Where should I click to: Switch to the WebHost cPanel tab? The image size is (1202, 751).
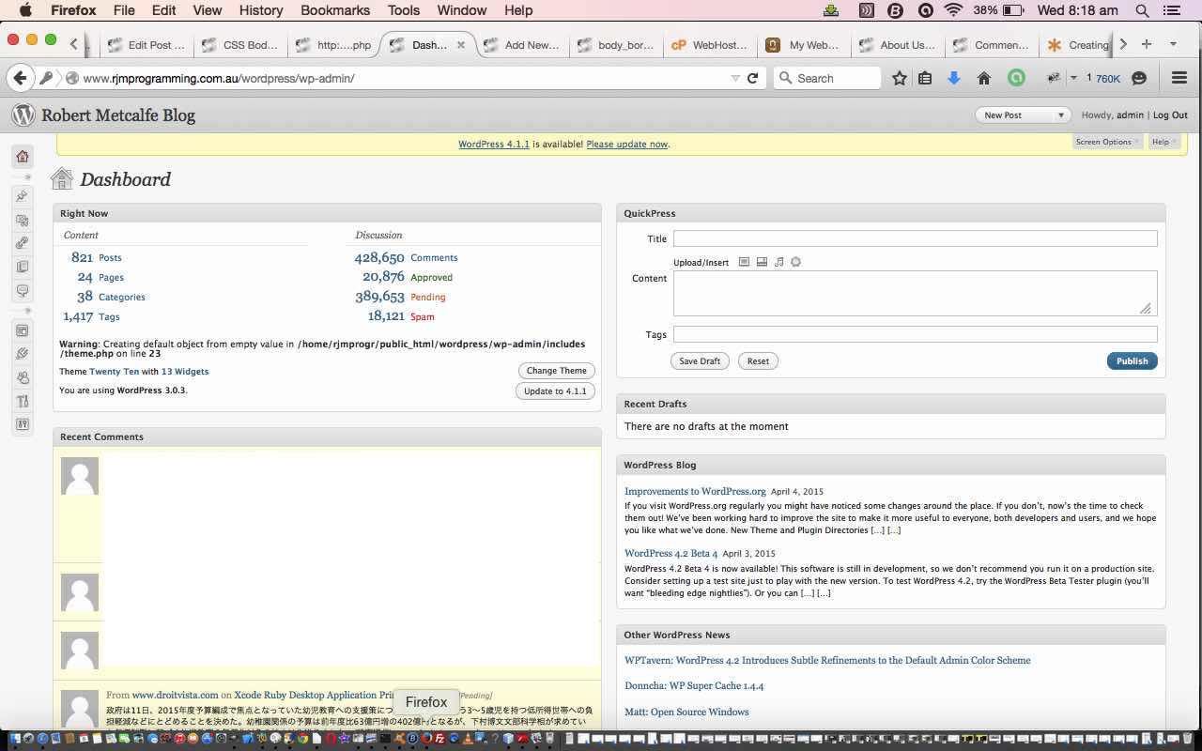click(x=710, y=44)
